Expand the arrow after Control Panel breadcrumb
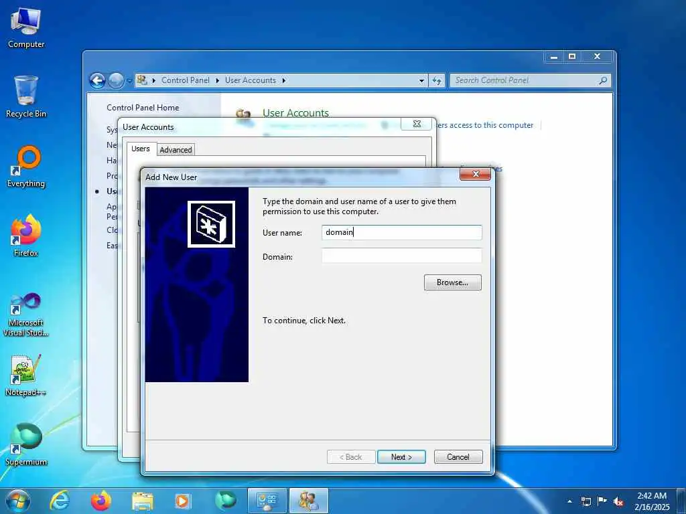Viewport: 686px width, 514px height. [218, 80]
